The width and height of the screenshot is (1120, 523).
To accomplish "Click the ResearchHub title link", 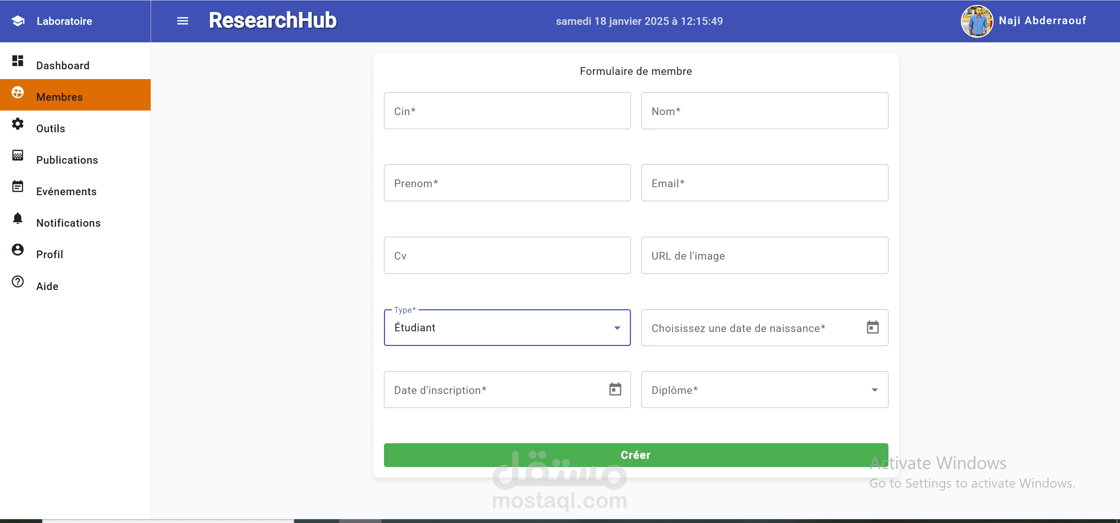I will click(x=273, y=20).
